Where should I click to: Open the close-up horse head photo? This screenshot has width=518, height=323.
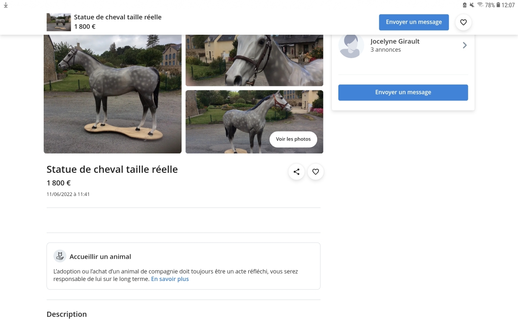click(254, 61)
